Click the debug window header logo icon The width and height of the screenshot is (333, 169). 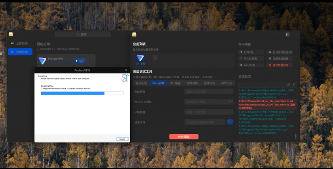coord(134,34)
